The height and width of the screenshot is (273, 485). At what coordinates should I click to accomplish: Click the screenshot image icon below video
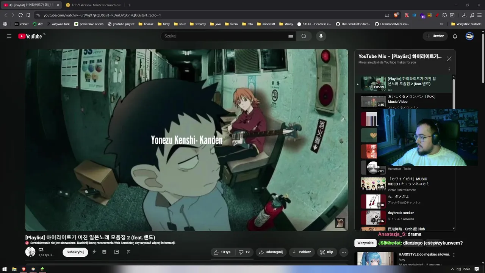coord(104,252)
